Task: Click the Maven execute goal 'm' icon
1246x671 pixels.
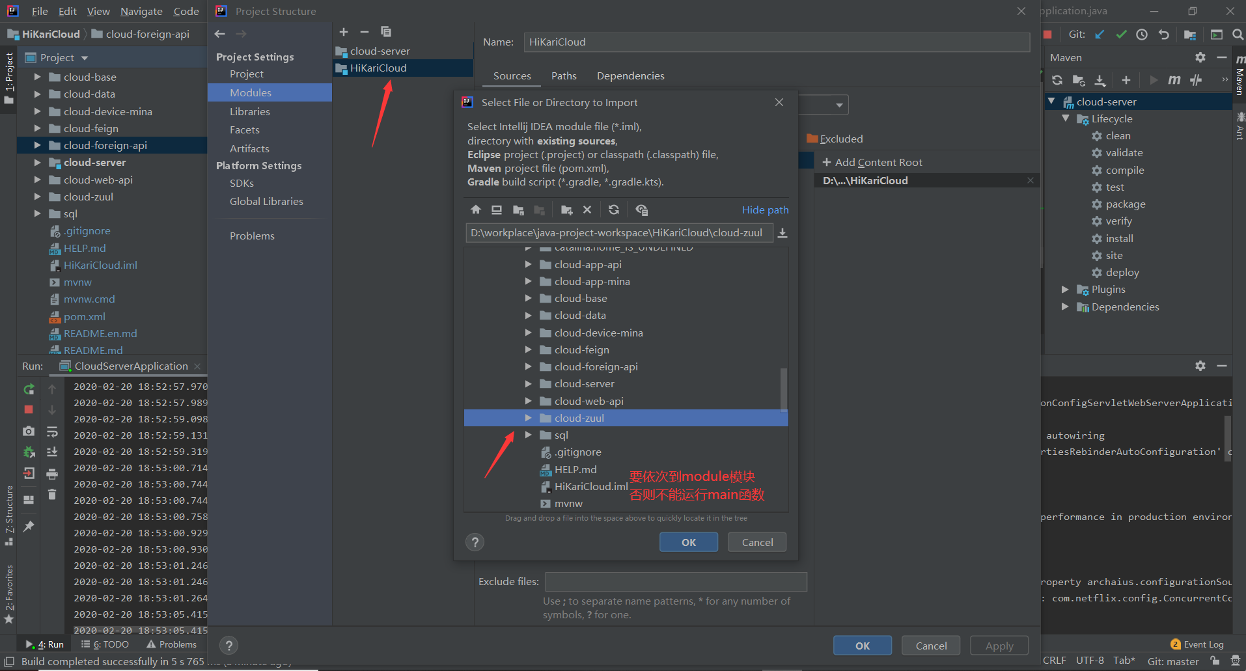Action: click(x=1174, y=80)
